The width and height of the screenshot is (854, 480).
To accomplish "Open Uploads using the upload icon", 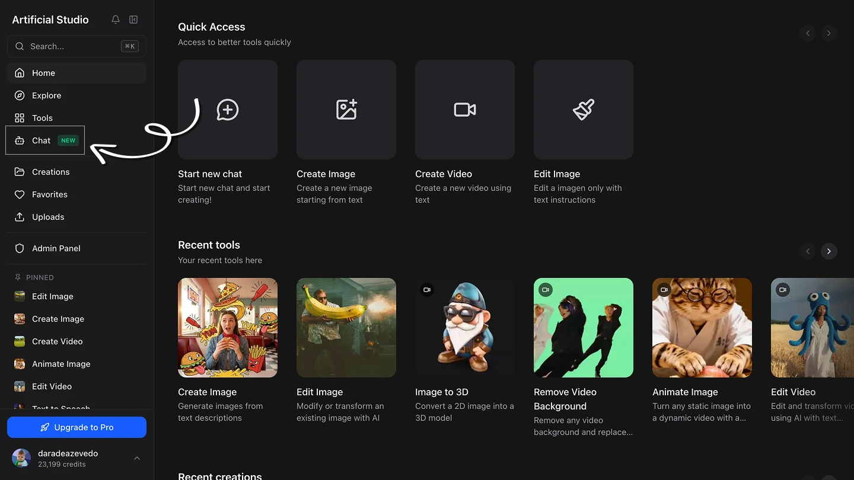I will pos(20,217).
